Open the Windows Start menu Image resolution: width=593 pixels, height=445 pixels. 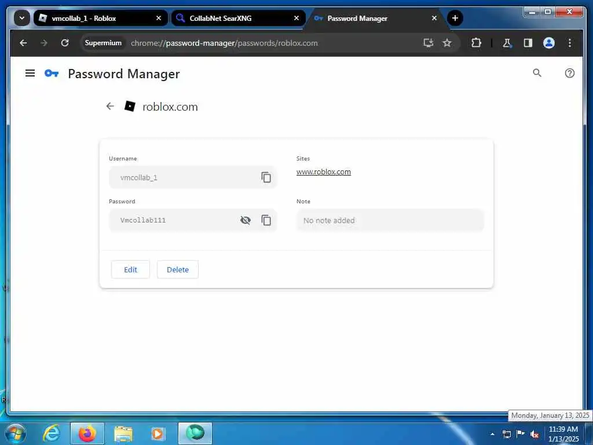pyautogui.click(x=16, y=433)
